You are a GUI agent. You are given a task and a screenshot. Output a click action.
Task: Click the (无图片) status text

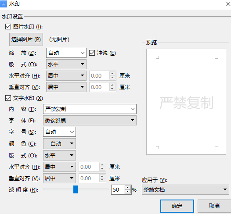click(59, 39)
